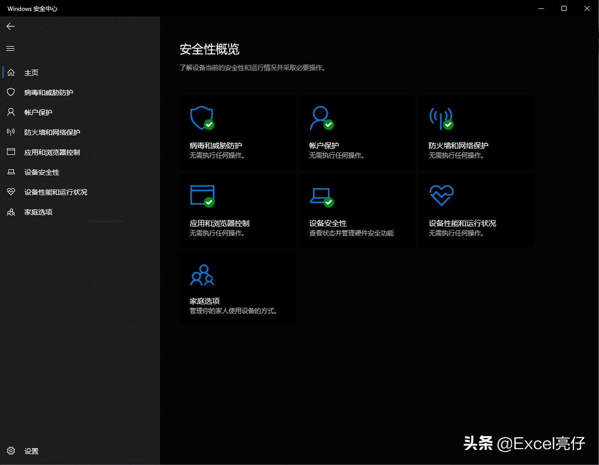The image size is (599, 465).
Task: Click the 家庭选项 tile title
Action: pos(204,301)
